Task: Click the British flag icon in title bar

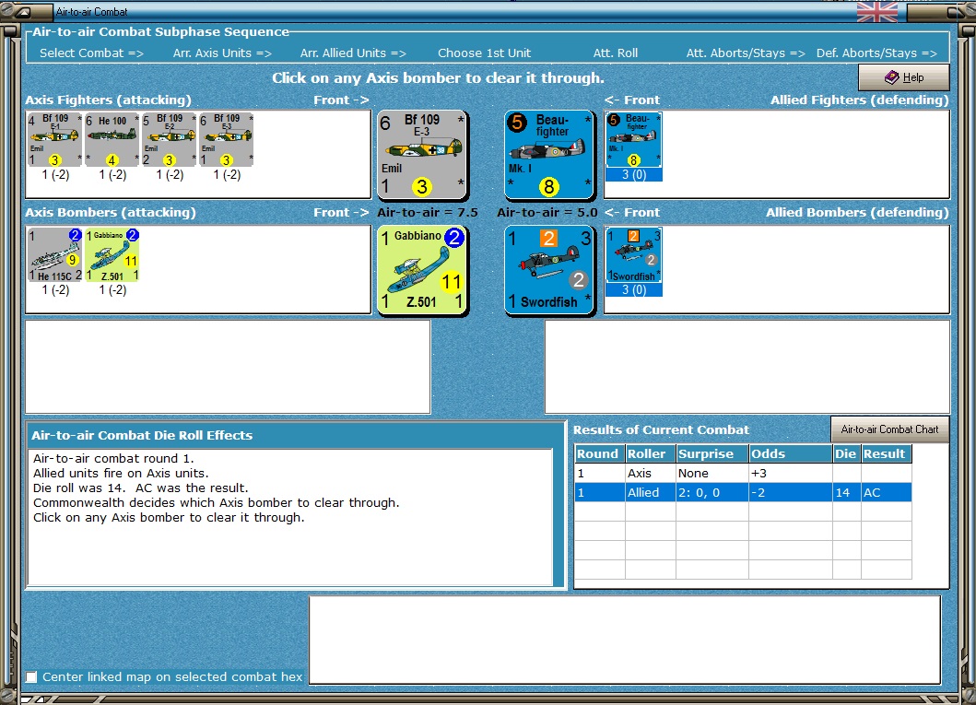Action: [877, 11]
